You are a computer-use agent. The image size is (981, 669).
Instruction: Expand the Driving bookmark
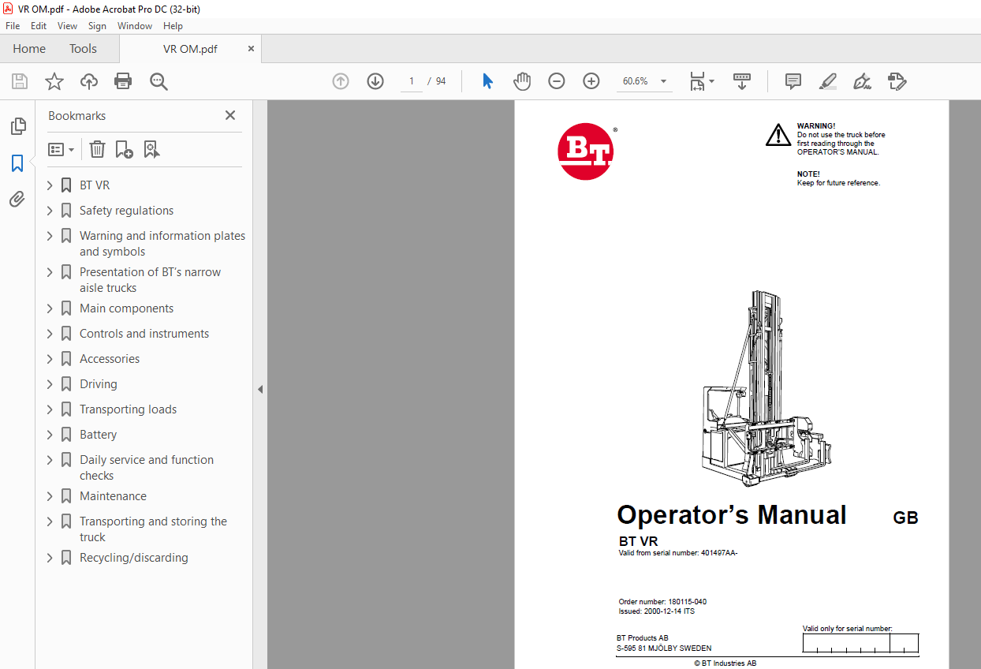click(x=50, y=384)
